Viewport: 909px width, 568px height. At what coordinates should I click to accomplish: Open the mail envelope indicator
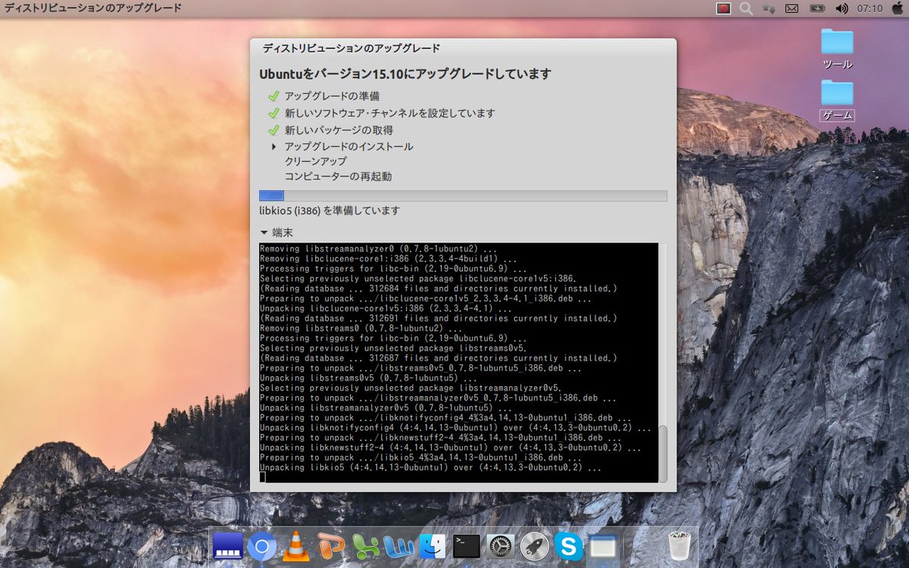[x=792, y=9]
